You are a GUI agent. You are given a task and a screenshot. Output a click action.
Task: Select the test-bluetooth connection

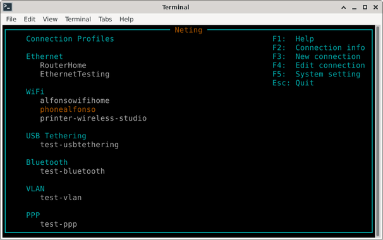coord(72,171)
